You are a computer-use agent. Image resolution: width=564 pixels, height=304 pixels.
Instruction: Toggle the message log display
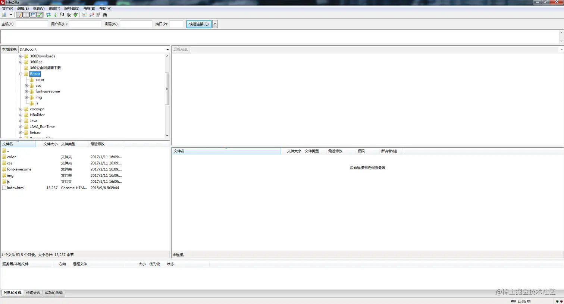tap(19, 15)
